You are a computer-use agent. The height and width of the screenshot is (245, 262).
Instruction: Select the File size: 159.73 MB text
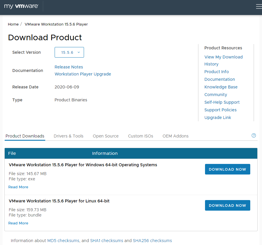click(28, 210)
